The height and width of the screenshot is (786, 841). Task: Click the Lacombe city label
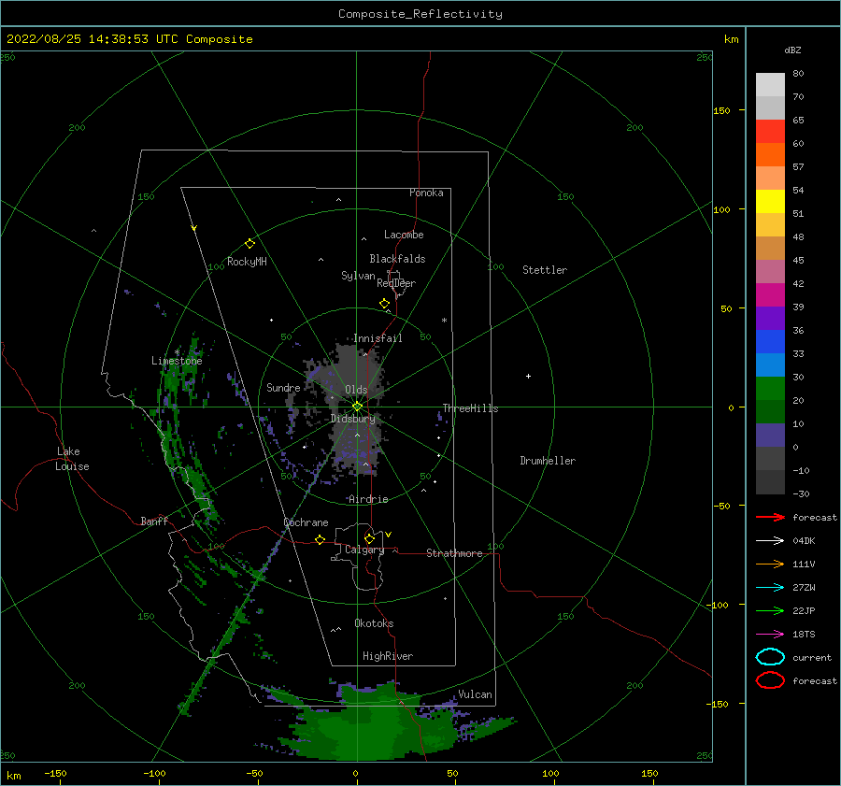(404, 235)
